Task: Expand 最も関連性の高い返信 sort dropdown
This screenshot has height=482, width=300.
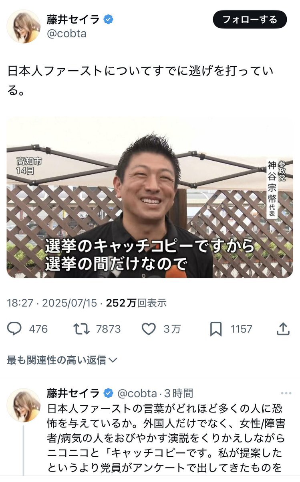Action: [x=62, y=360]
